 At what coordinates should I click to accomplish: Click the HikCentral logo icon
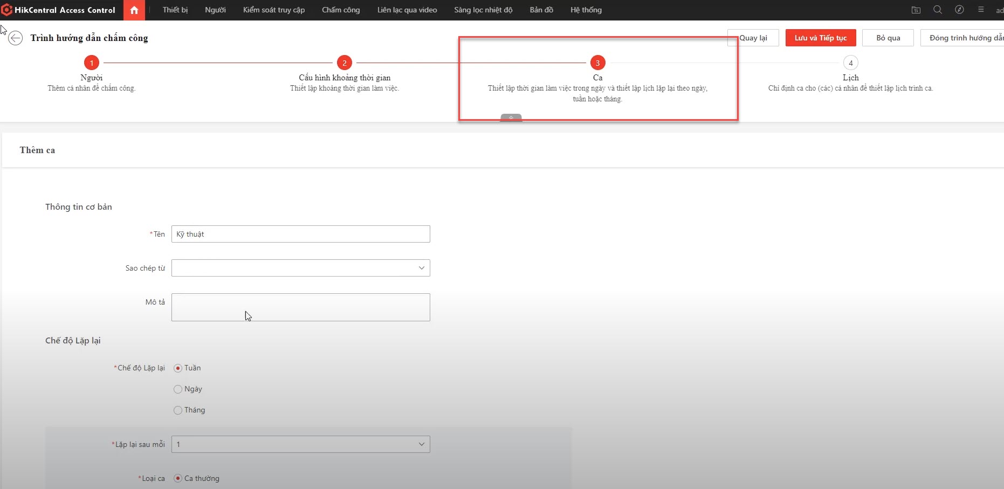pyautogui.click(x=7, y=10)
